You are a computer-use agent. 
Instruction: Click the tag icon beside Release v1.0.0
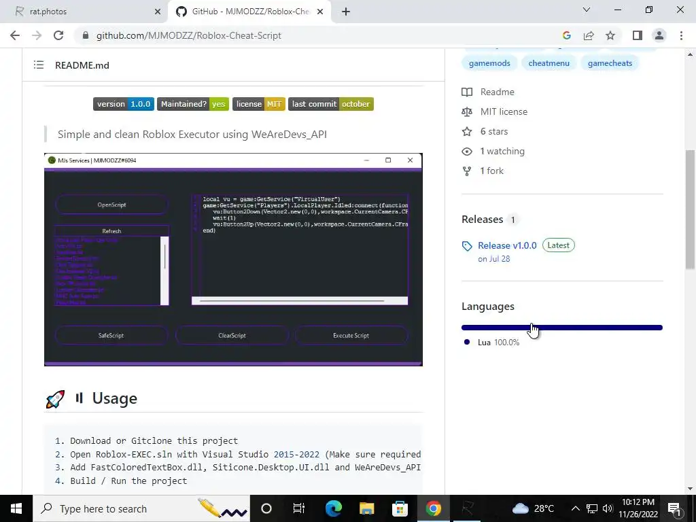click(467, 246)
